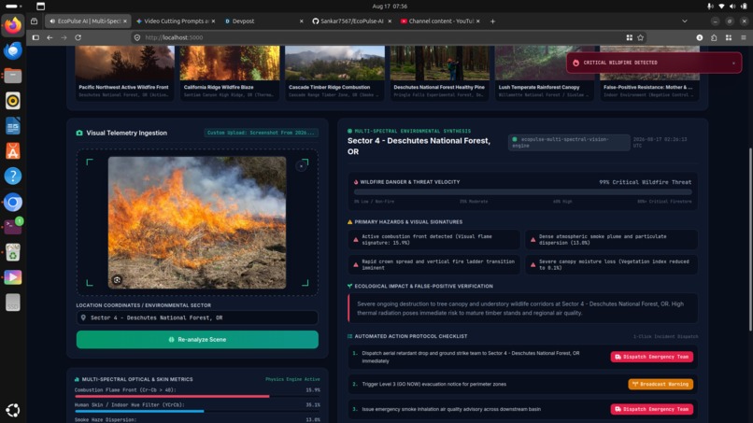This screenshot has width=753, height=423.
Task: Dismiss the Critical Wildfire Detected alert
Action: click(x=733, y=63)
